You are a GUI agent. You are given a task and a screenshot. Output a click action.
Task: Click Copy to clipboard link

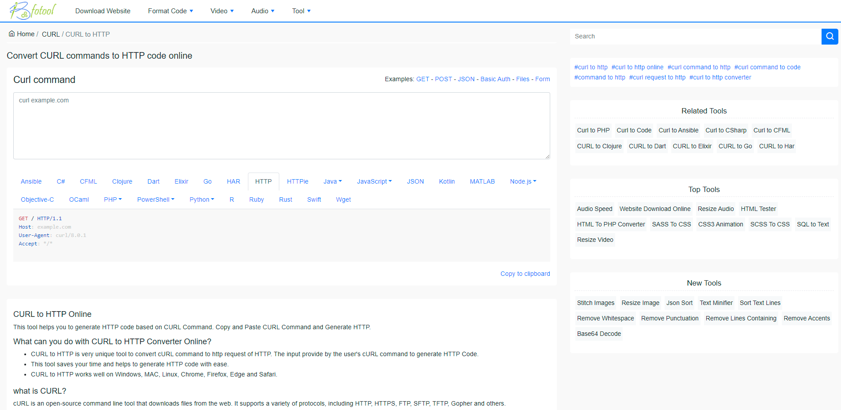[525, 274]
